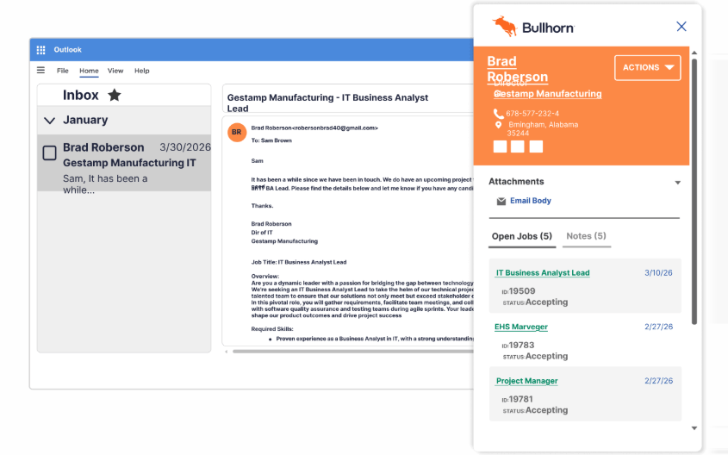
Task: Select the Brad Roberson email checkbox
Action: [50, 153]
